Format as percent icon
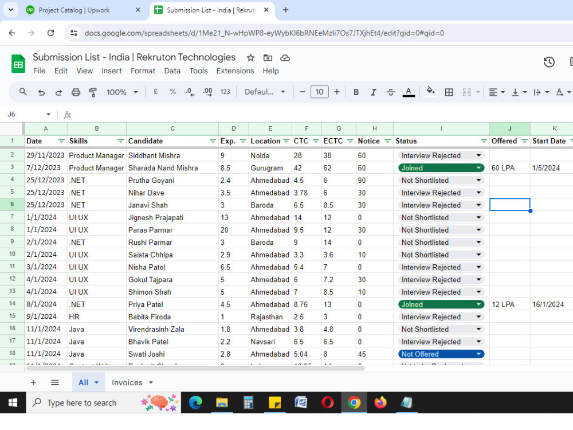Image resolution: width=573 pixels, height=430 pixels. (173, 92)
